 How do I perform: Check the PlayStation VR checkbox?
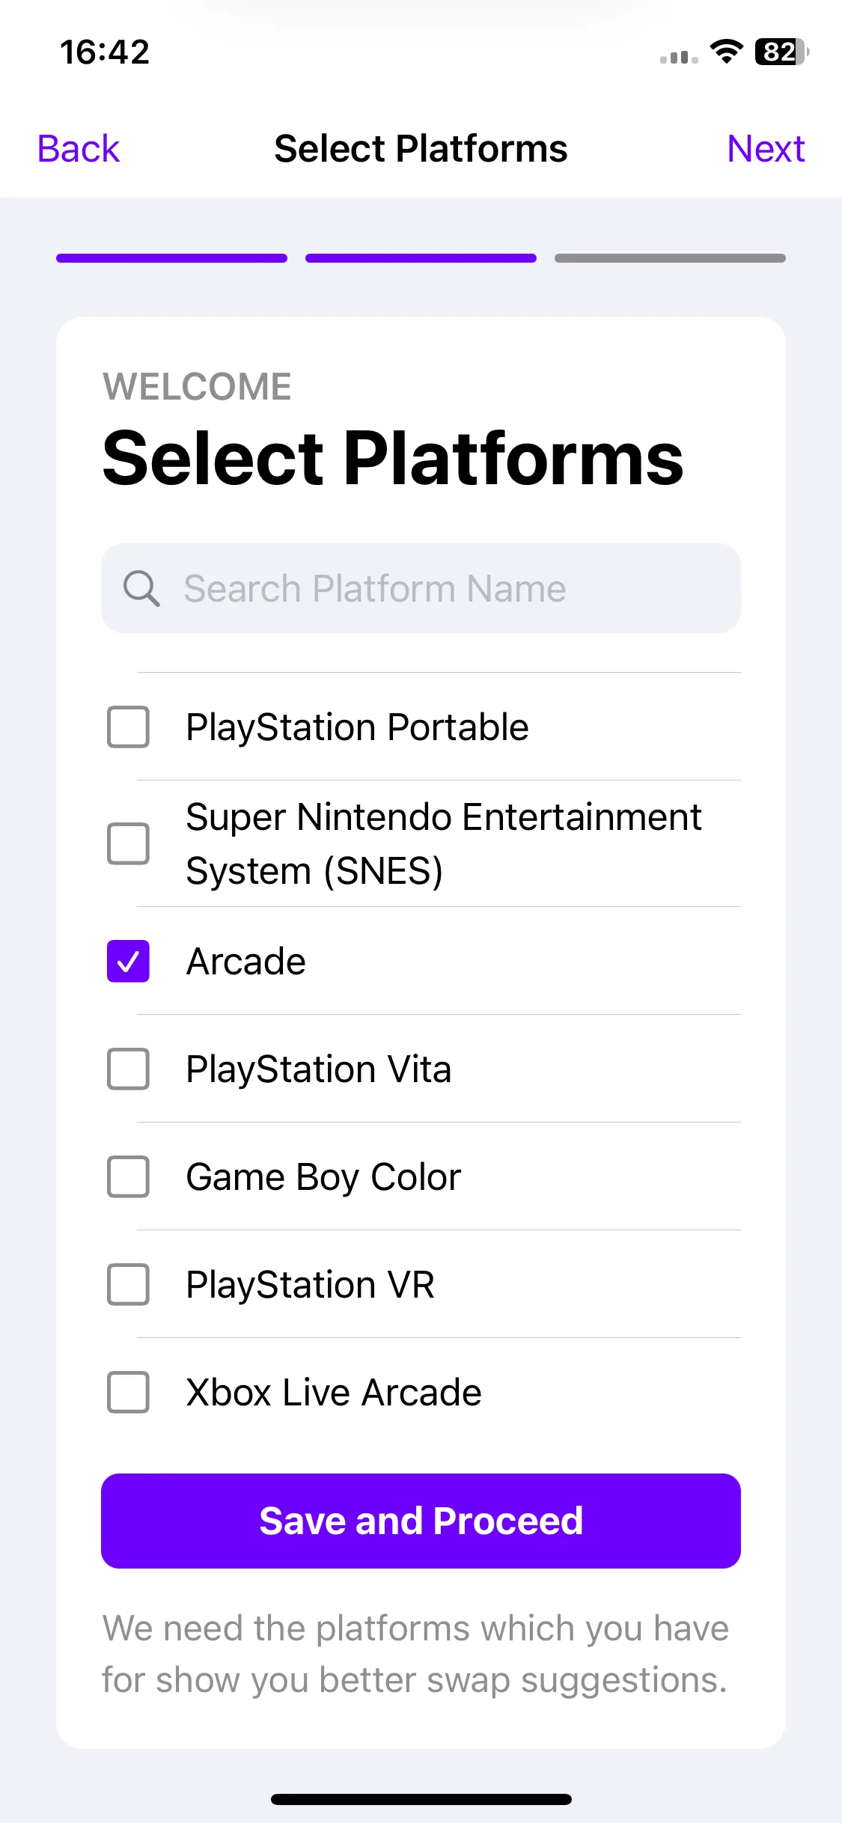click(128, 1284)
